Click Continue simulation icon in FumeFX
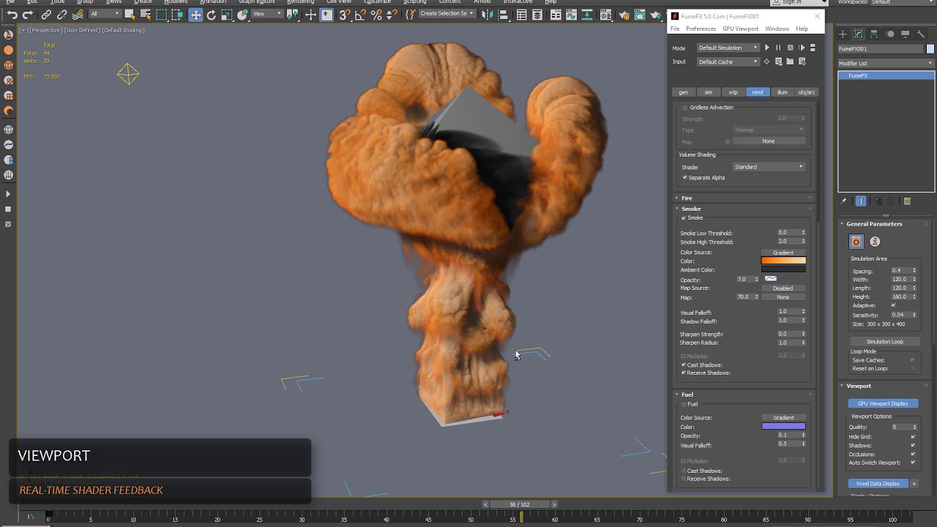 point(802,48)
